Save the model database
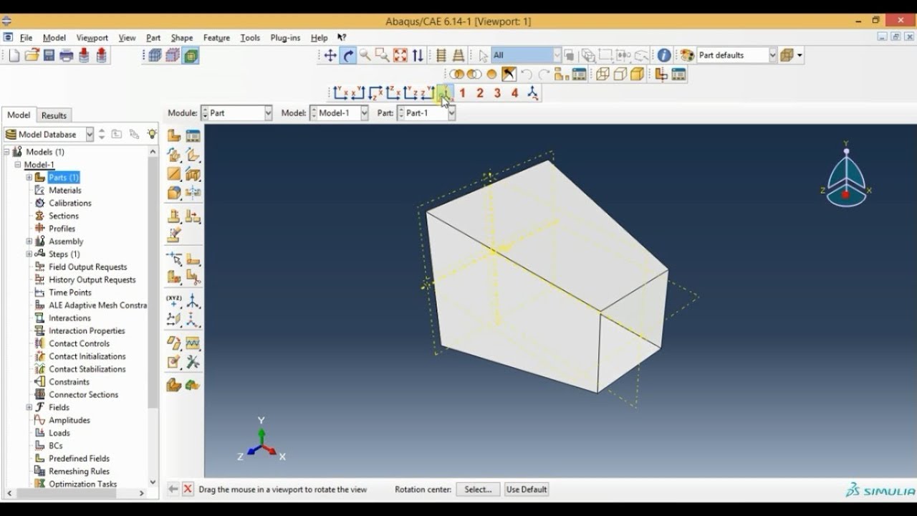This screenshot has height=516, width=917. pos(49,55)
